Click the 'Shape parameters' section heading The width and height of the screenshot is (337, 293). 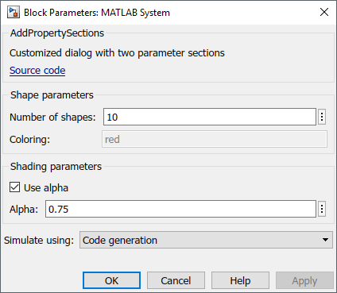click(x=52, y=95)
